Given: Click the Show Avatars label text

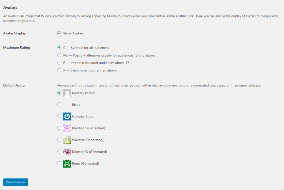Looking at the screenshot, I should pyautogui.click(x=73, y=33).
